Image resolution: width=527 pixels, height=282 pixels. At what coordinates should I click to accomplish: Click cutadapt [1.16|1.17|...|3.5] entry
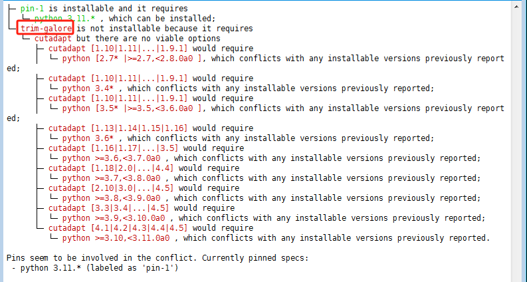tap(113, 148)
